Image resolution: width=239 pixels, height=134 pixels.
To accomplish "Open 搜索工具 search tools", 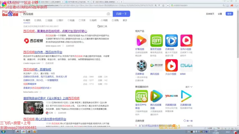I will point(102,27).
